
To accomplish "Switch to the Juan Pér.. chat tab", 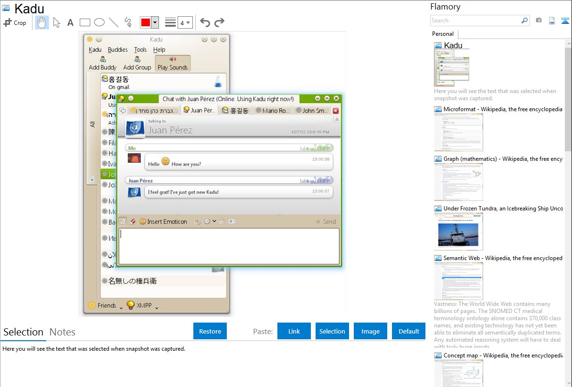I will coord(199,110).
